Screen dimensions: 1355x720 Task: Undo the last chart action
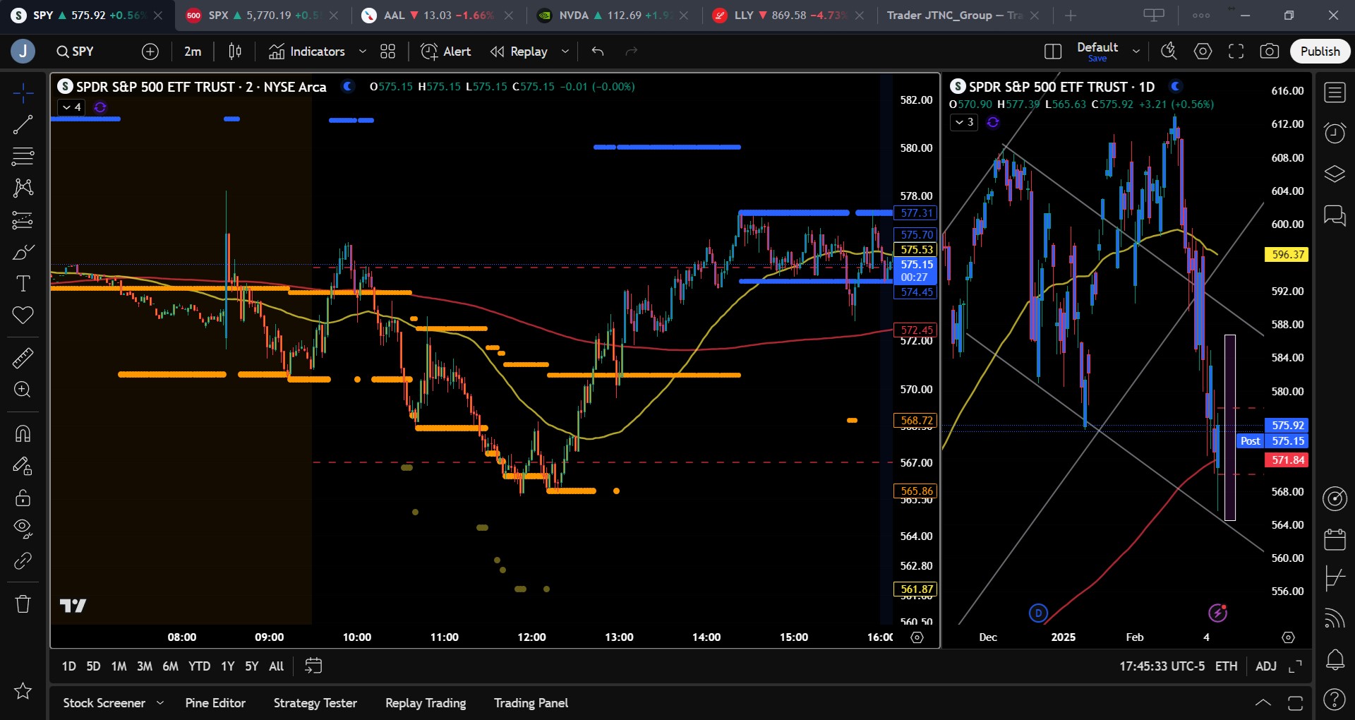(x=598, y=52)
